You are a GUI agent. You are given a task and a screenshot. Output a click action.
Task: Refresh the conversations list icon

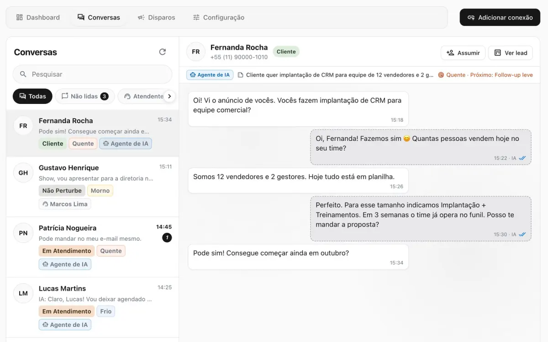(x=162, y=52)
